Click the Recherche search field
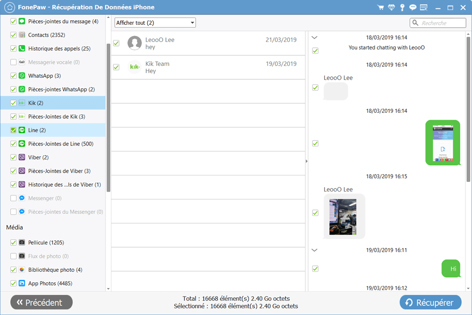The width and height of the screenshot is (472, 315). click(438, 23)
